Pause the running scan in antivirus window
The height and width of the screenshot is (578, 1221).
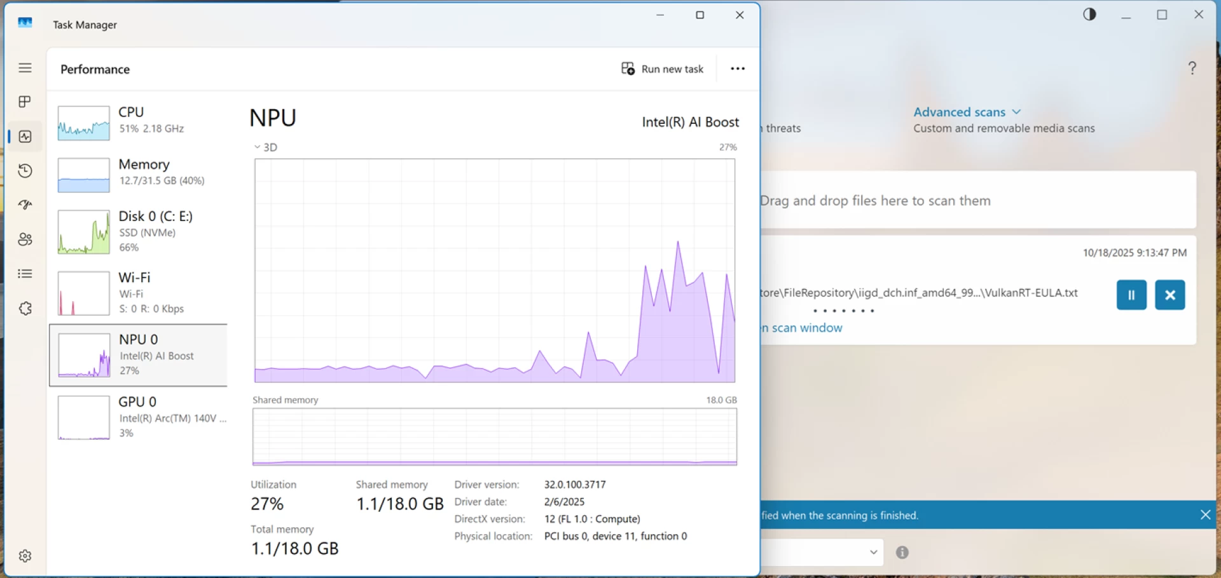(x=1131, y=295)
